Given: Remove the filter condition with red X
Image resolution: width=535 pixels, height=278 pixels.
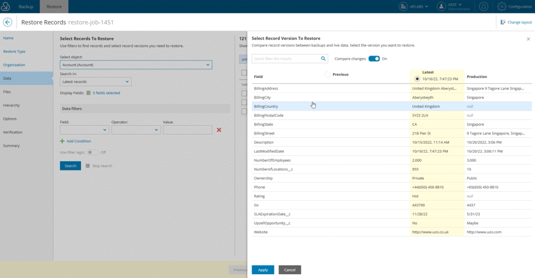Looking at the screenshot, I should 219,130.
